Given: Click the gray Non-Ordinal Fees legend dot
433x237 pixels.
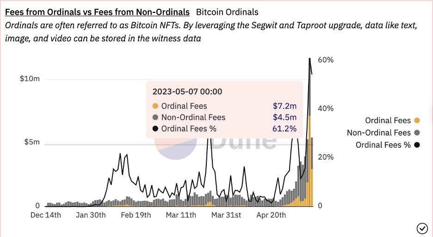Looking at the screenshot, I should (x=417, y=132).
